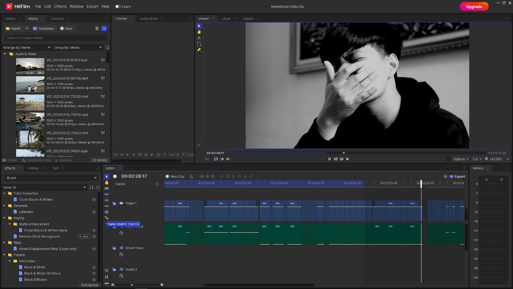
Task: Step one frame forward in Viewer
Action: pyautogui.click(x=341, y=159)
